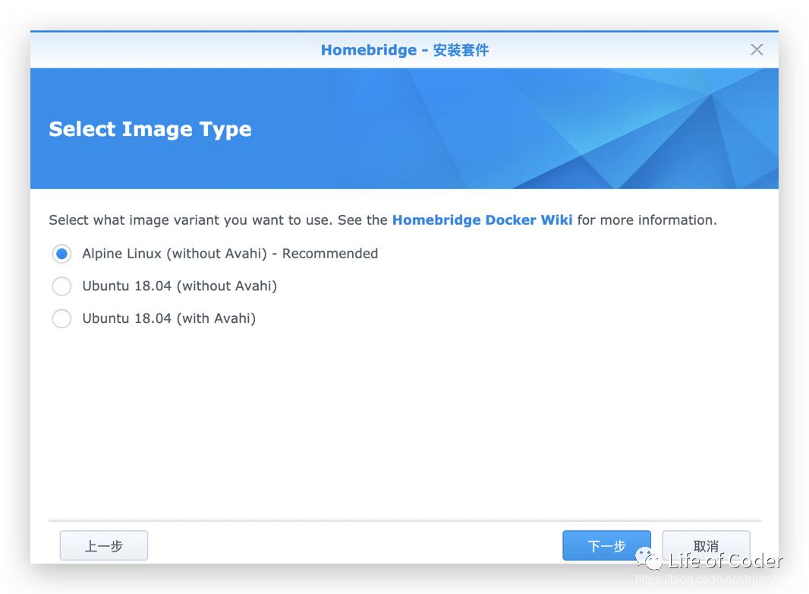Open the Homebridge Docker Wiki link
Screen dimensions: 809x594
tap(483, 220)
